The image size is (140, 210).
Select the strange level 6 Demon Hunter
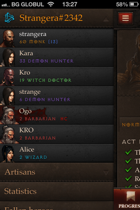(57, 96)
